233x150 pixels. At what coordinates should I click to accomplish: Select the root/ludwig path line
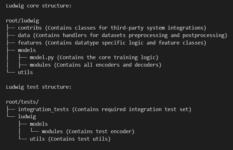[22, 21]
